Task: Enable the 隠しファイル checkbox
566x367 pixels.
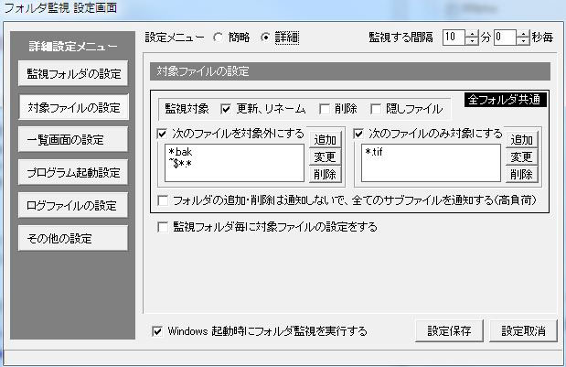Action: pos(376,109)
